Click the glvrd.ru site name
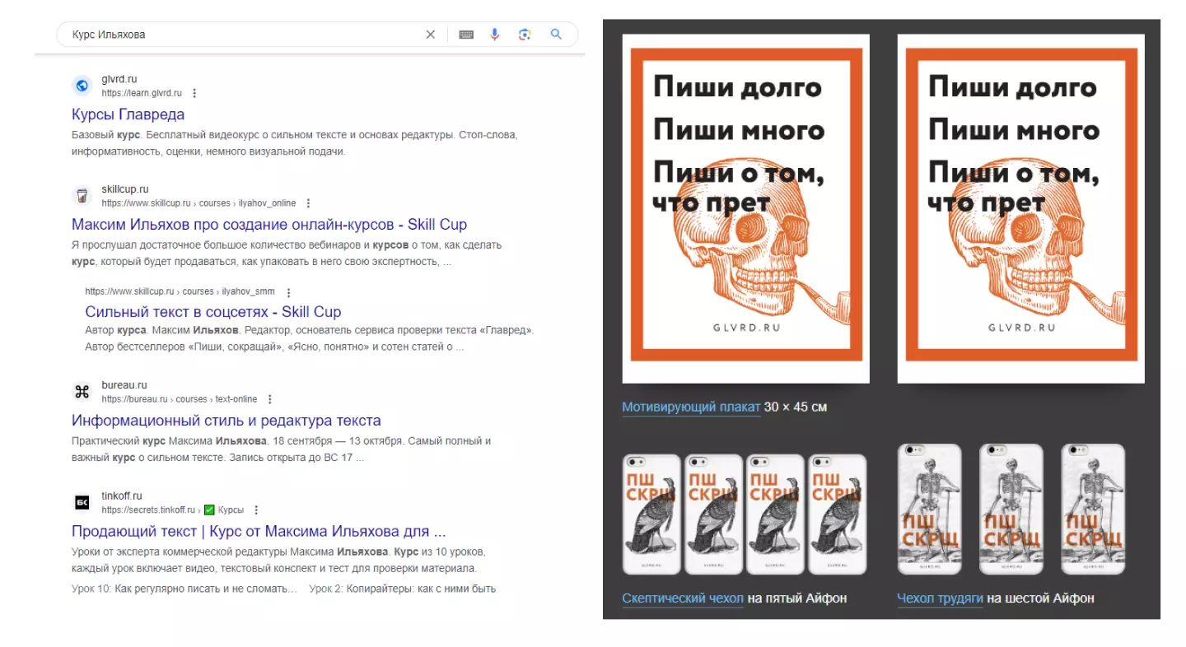 [119, 79]
